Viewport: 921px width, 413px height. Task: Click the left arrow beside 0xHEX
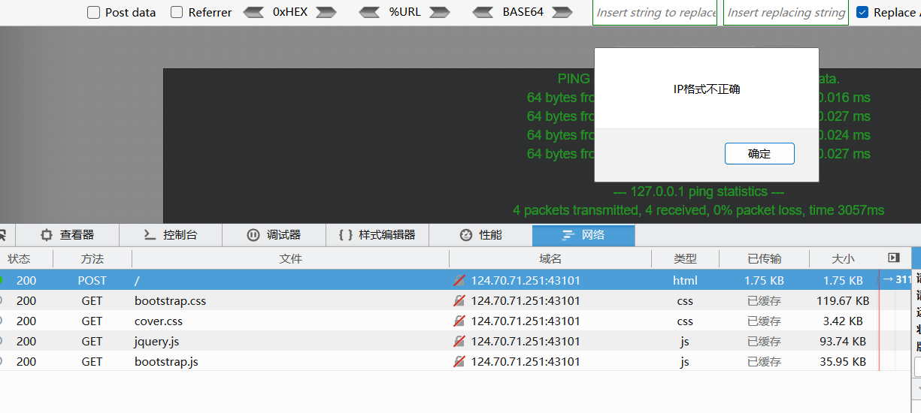(254, 12)
